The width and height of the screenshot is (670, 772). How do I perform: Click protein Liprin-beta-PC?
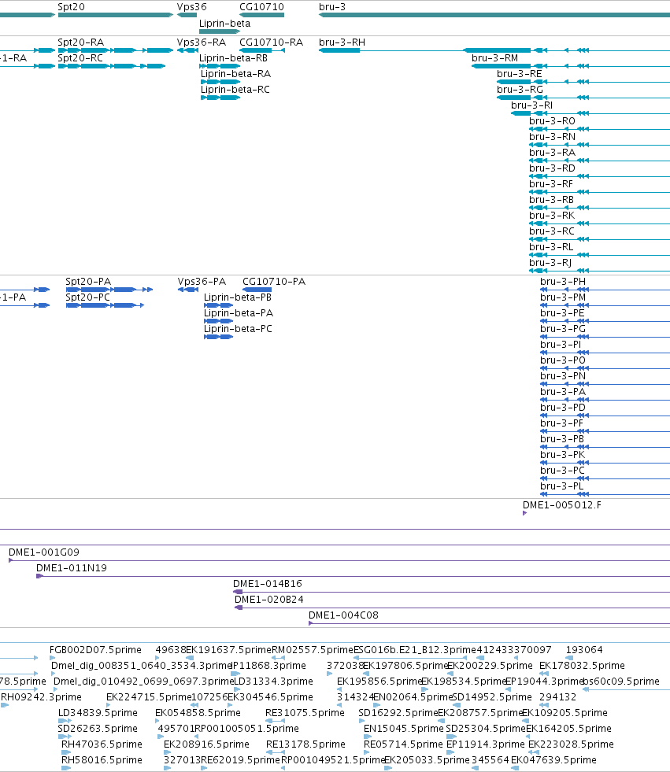219,337
